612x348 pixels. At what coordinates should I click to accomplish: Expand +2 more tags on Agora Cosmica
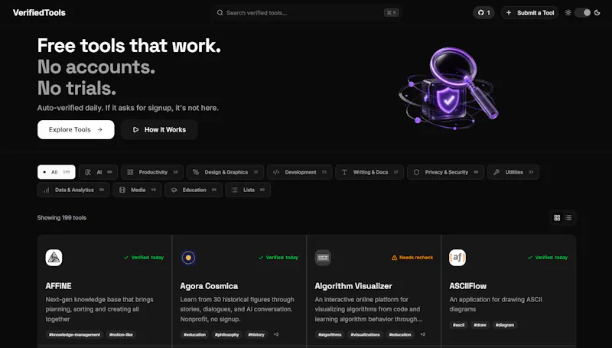pos(276,334)
